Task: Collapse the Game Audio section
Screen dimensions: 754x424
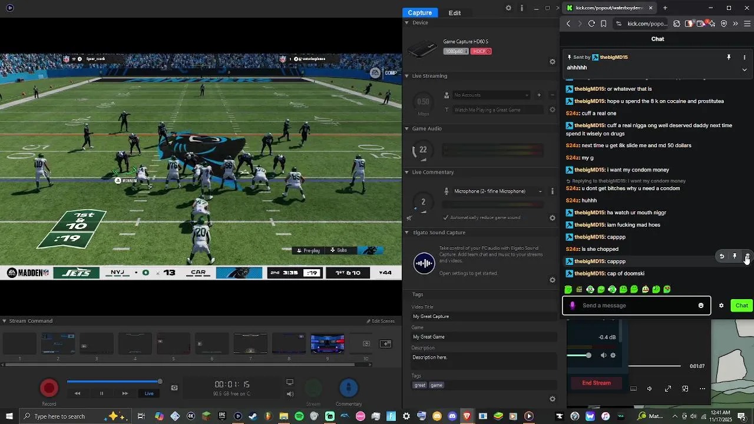Action: pyautogui.click(x=406, y=128)
